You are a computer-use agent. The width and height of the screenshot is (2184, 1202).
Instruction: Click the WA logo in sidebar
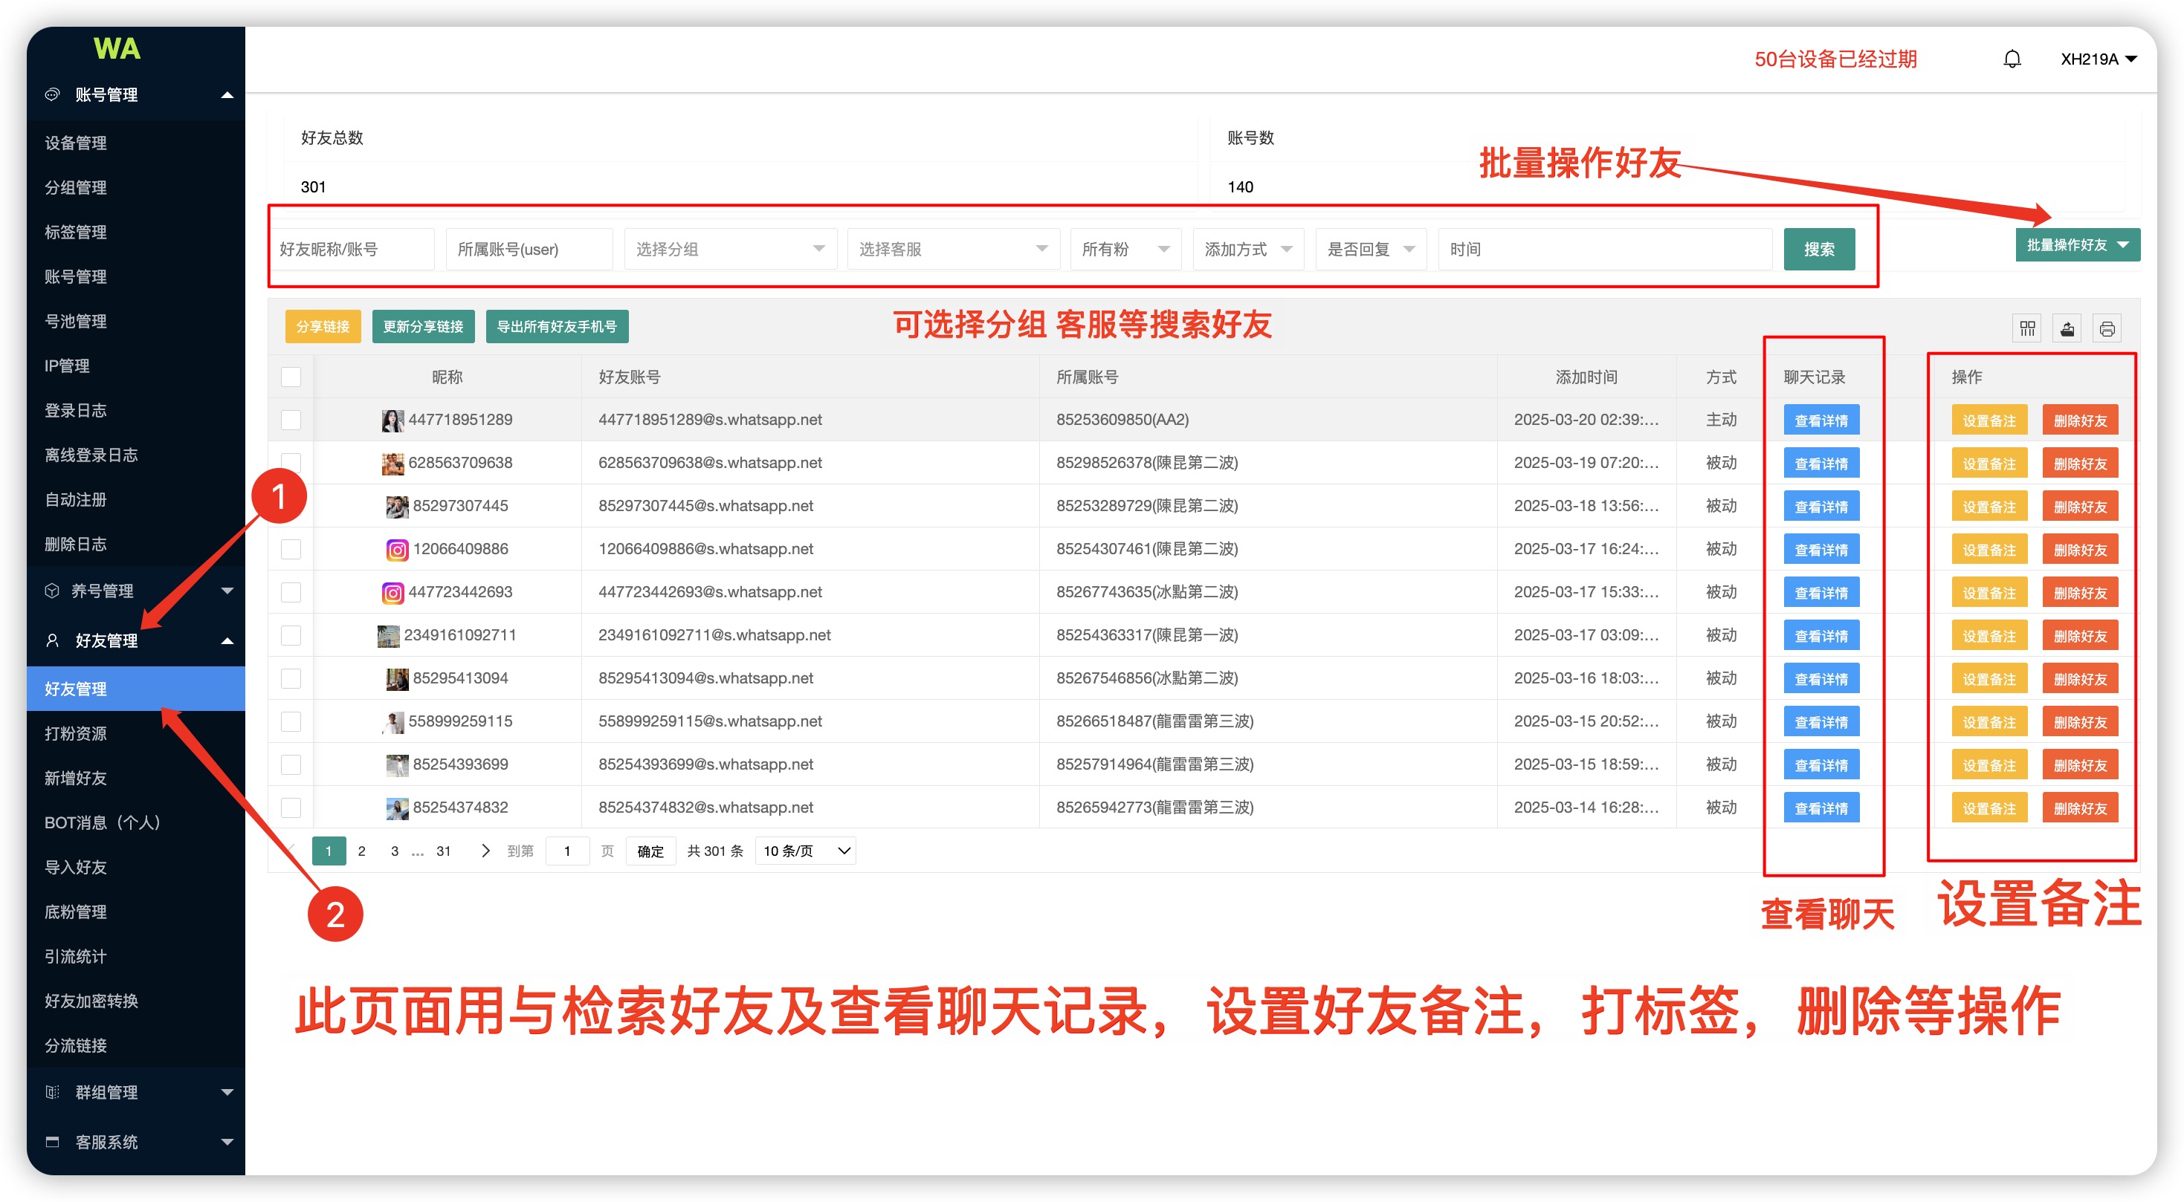click(116, 49)
